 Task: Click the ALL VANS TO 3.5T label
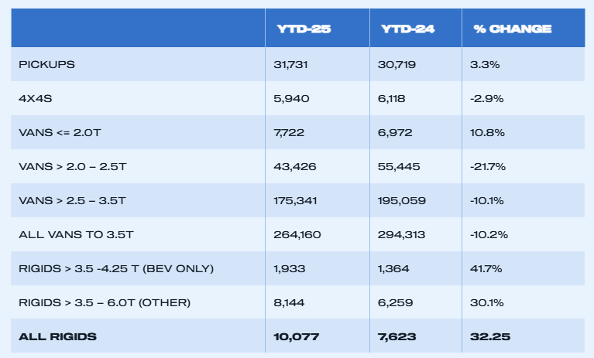(x=71, y=234)
